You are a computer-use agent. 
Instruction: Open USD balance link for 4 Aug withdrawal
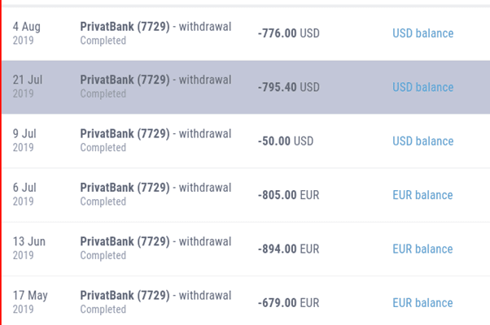pos(422,33)
